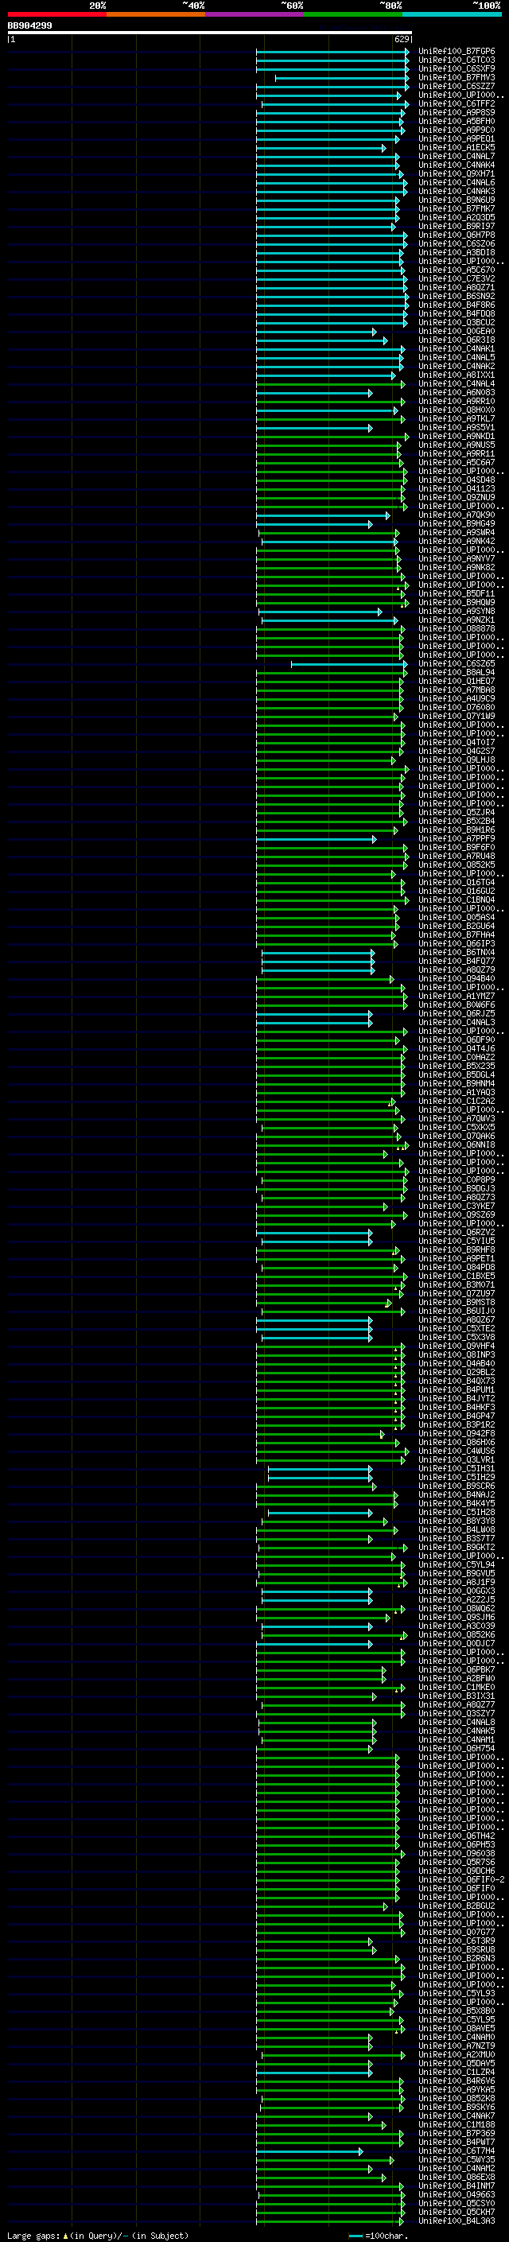Click label UniRef100_Q9XH71
The image size is (509, 2242).
(457, 174)
